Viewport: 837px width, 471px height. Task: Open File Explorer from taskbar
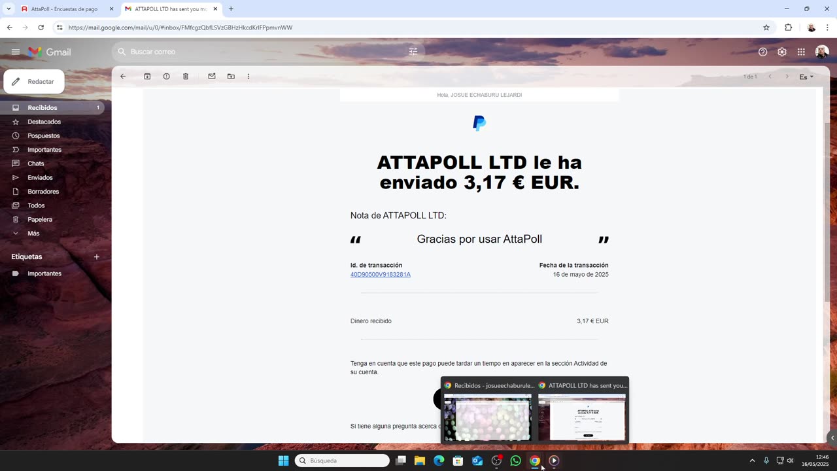point(420,461)
